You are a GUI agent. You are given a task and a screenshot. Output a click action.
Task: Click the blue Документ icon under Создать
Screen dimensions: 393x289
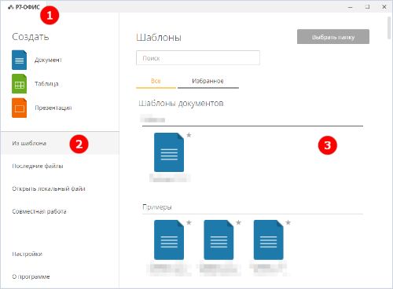pyautogui.click(x=19, y=60)
